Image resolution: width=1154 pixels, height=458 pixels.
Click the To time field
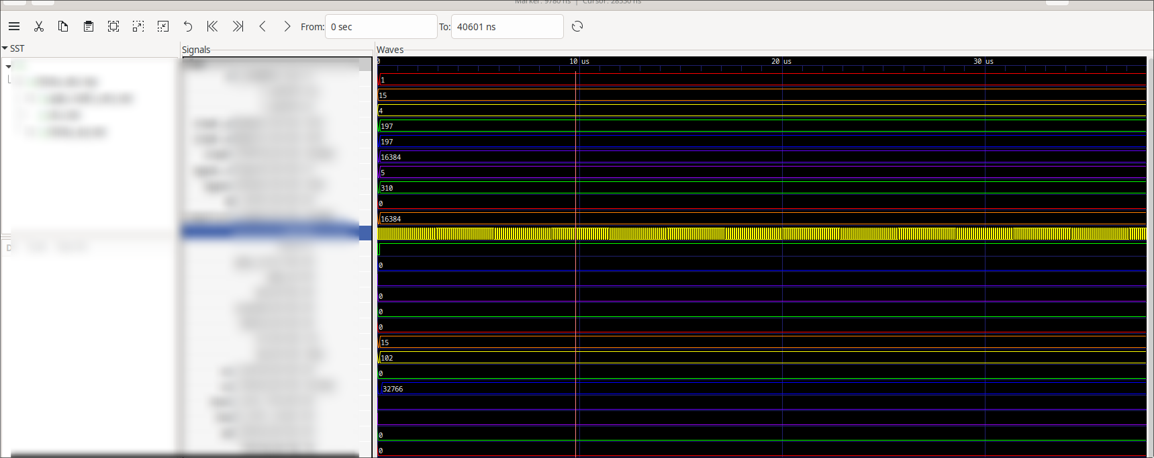pos(507,27)
